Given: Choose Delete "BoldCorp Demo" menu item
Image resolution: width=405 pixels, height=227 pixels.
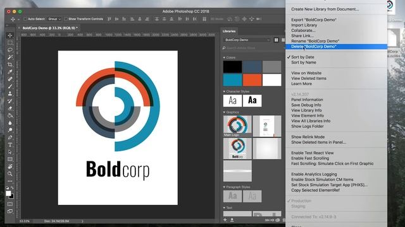Looking at the screenshot, I should 336,47.
